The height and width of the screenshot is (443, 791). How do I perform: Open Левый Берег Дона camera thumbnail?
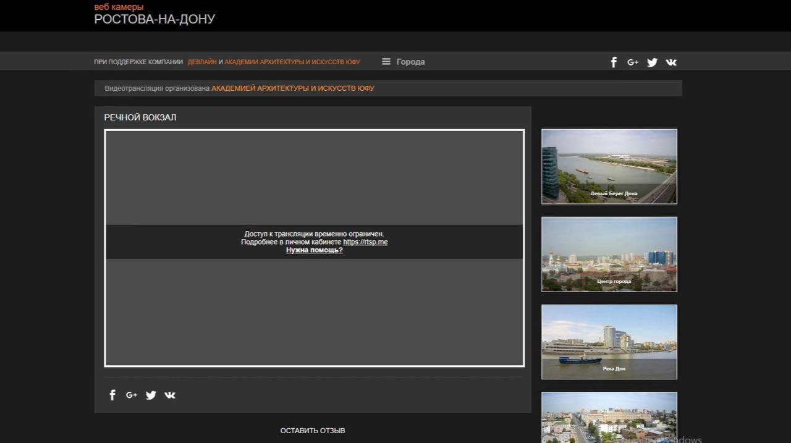(609, 166)
